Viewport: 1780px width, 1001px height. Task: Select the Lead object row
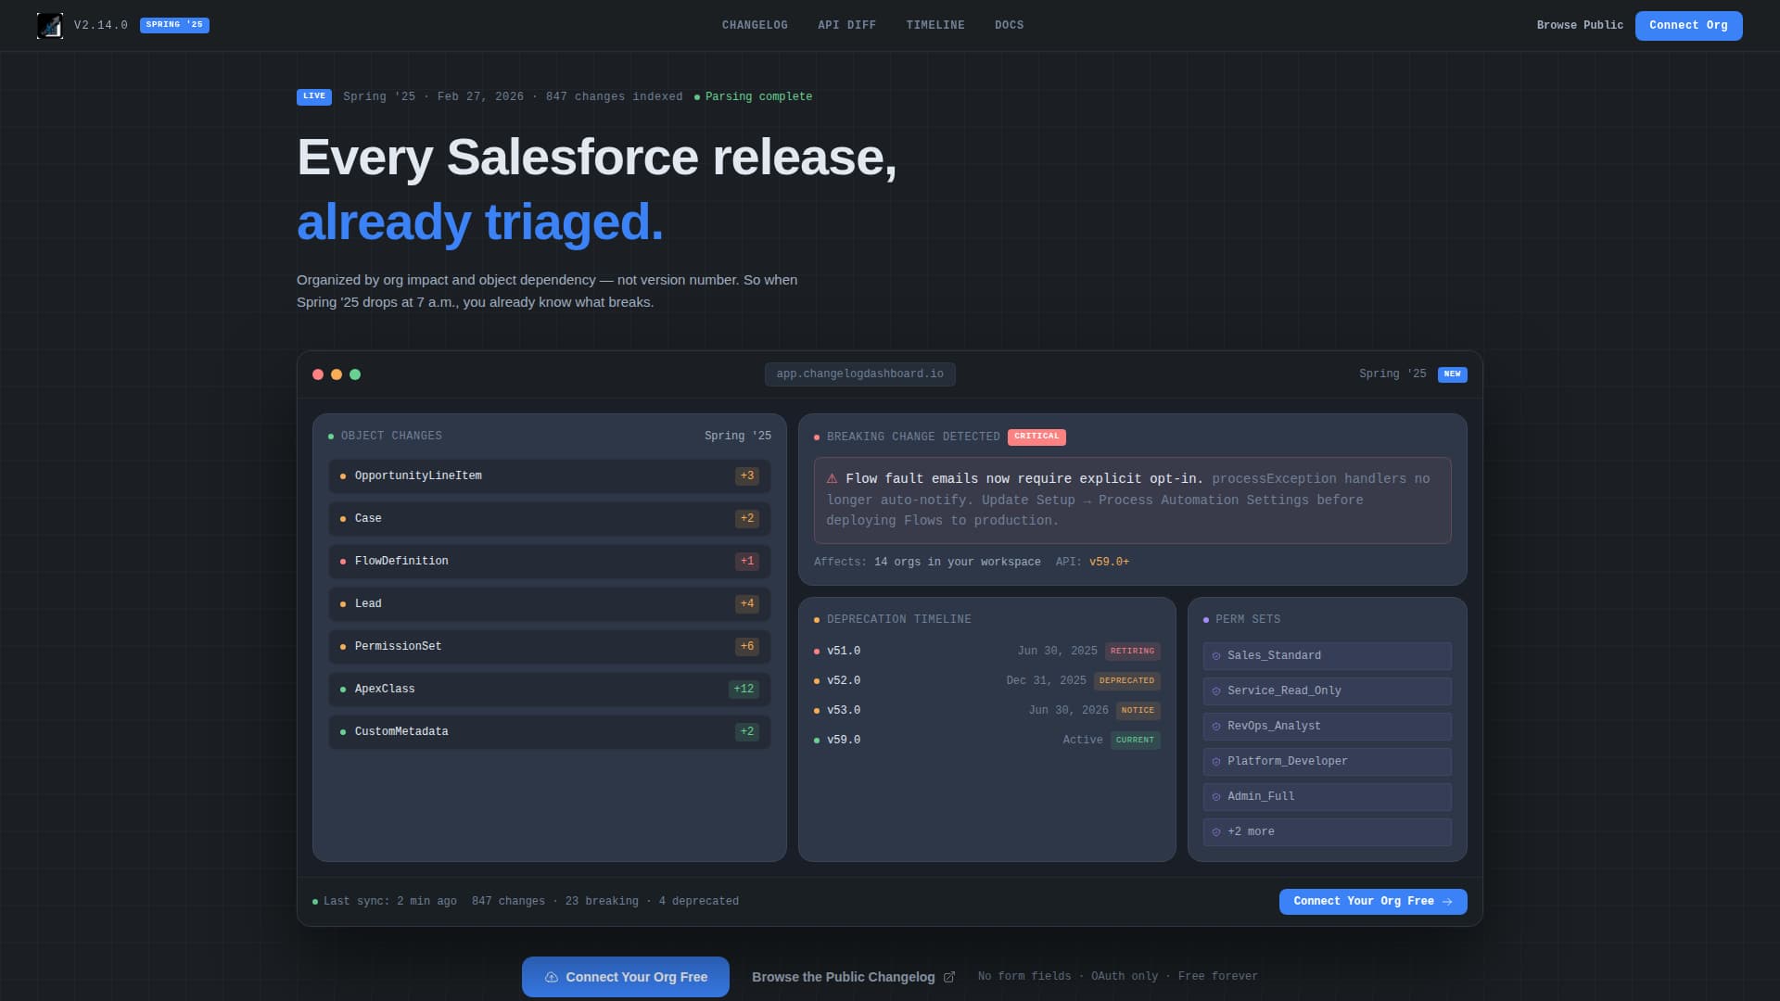click(550, 603)
